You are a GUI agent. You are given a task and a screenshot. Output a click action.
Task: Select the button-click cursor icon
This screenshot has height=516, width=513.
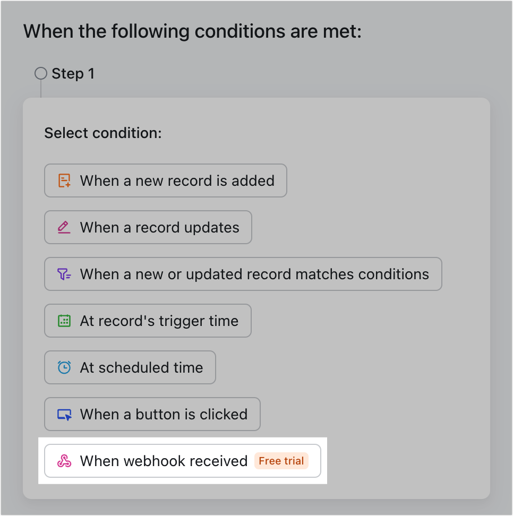tap(64, 414)
